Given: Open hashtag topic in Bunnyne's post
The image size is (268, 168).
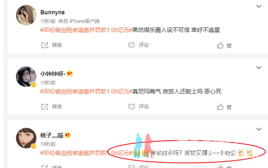Looking at the screenshot, I should 86,30.
